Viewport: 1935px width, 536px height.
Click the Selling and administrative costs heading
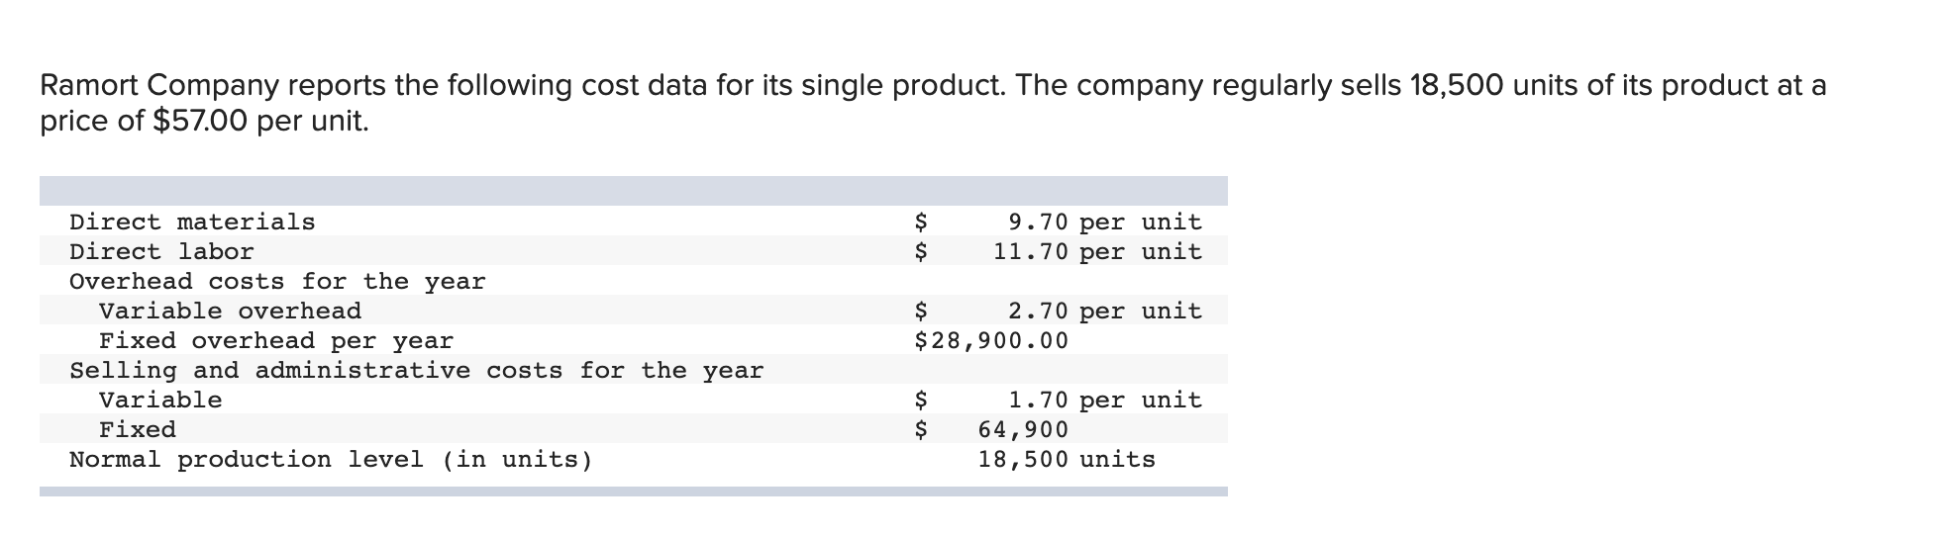(x=416, y=370)
